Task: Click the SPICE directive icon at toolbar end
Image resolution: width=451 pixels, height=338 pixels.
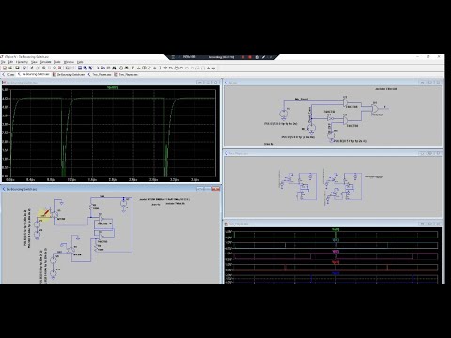Action: click(x=213, y=68)
